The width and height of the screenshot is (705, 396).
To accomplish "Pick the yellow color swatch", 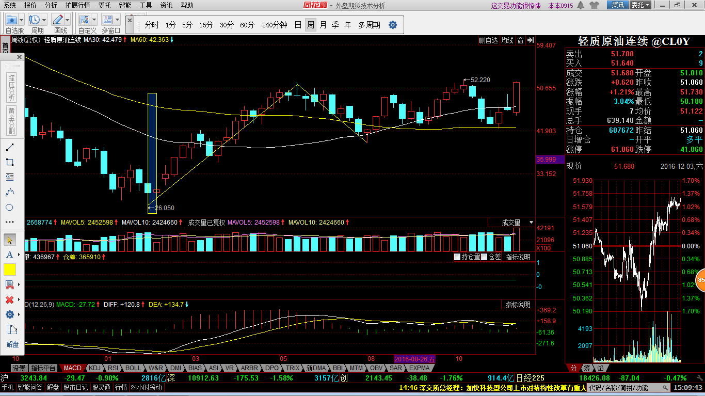I will pyautogui.click(x=10, y=270).
